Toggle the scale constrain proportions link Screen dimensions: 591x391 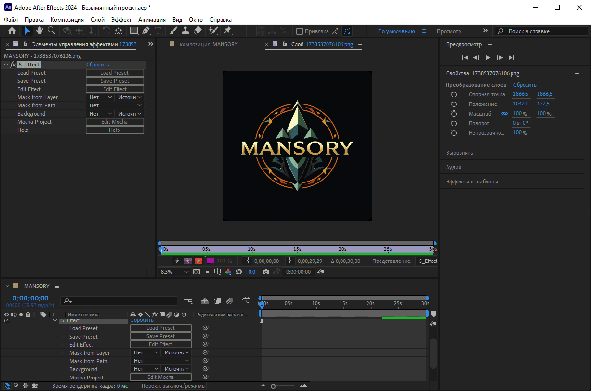point(504,114)
